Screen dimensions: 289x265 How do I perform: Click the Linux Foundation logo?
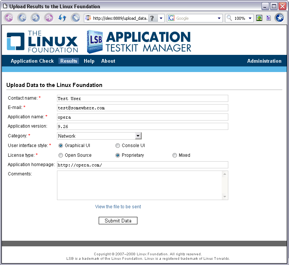click(x=42, y=41)
